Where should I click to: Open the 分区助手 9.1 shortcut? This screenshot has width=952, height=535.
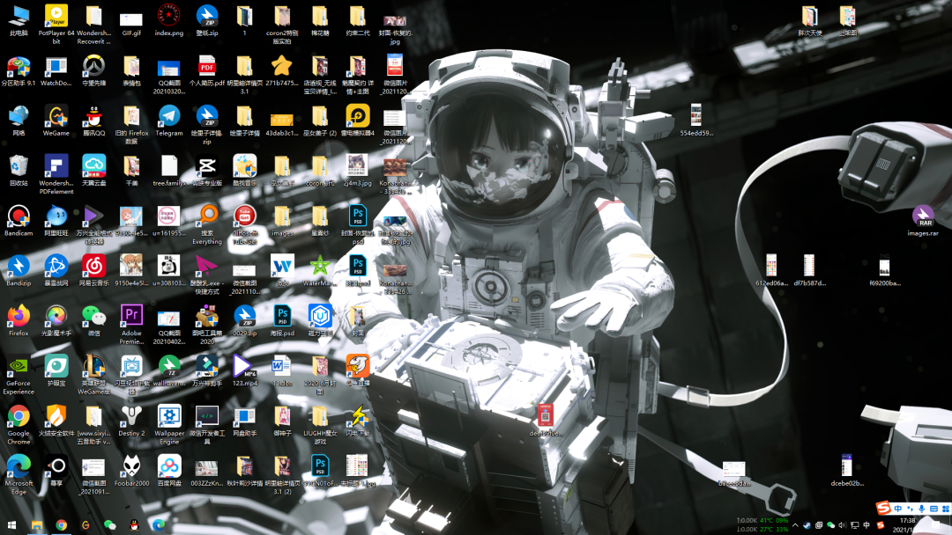point(19,70)
